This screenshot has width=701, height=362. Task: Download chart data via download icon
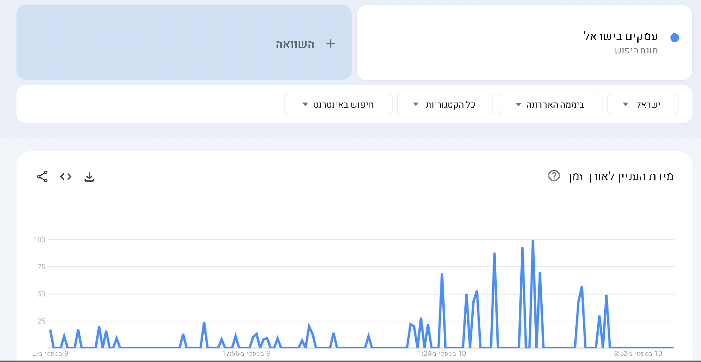(x=89, y=177)
